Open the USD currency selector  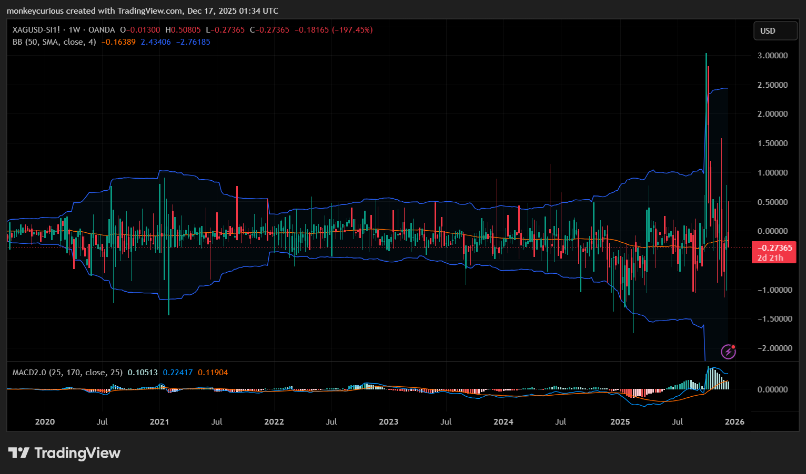point(775,31)
